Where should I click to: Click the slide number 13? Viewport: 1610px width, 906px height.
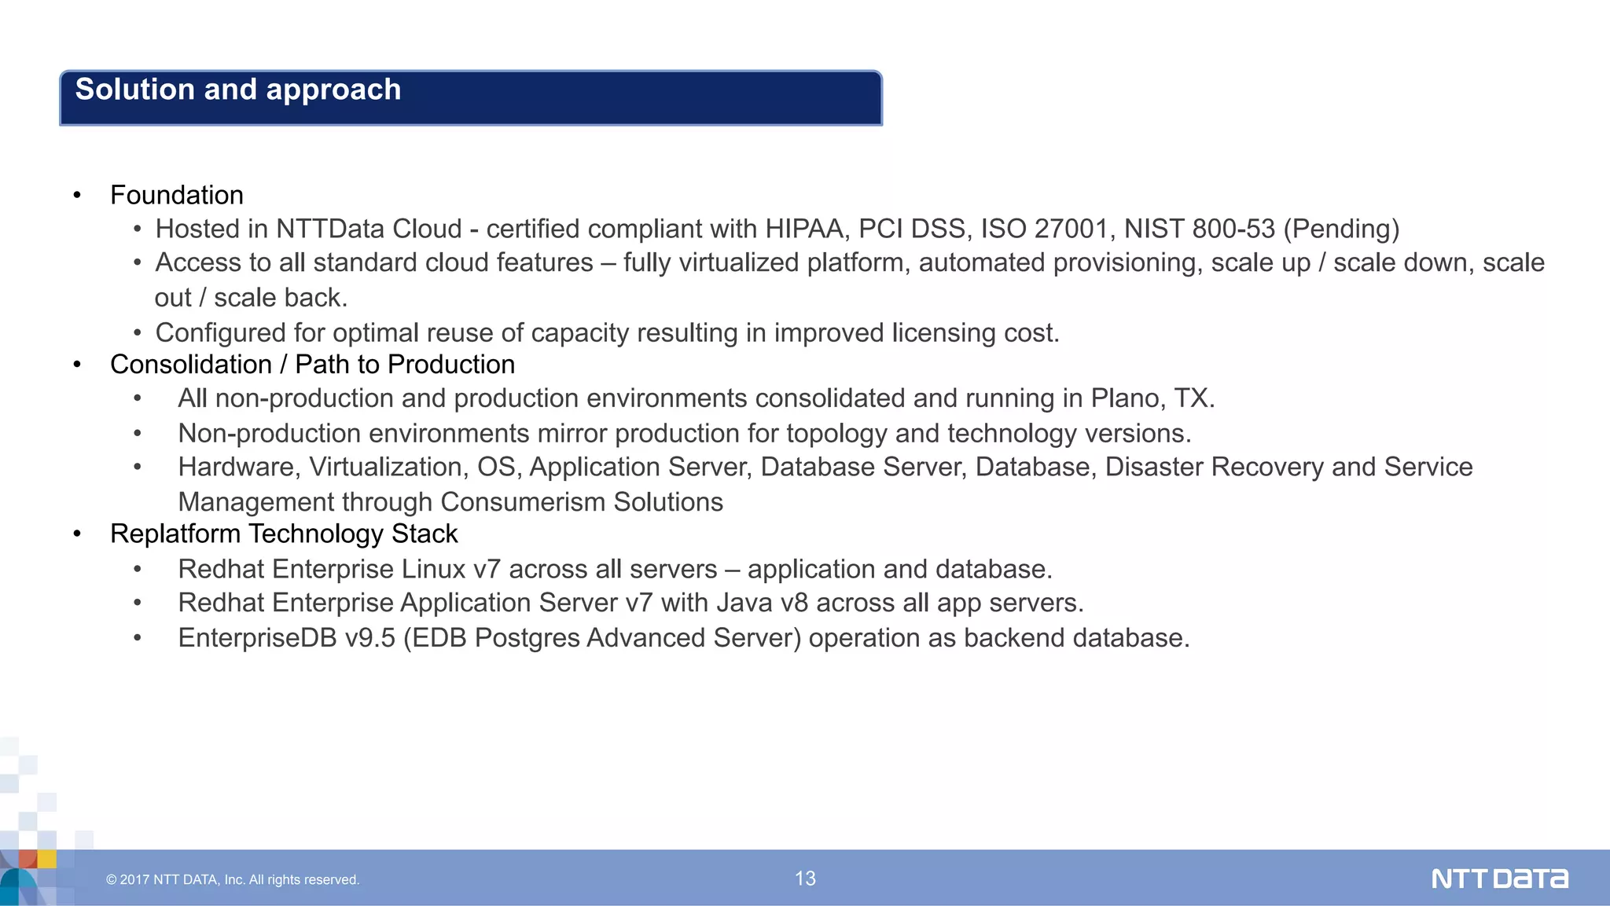(805, 878)
